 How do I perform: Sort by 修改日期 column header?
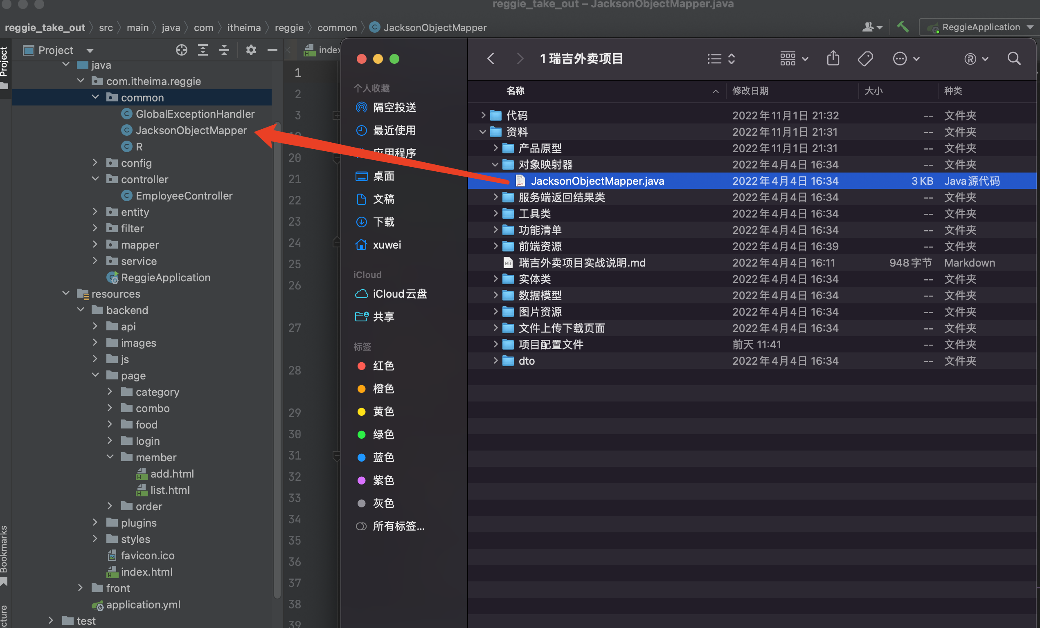click(x=750, y=91)
